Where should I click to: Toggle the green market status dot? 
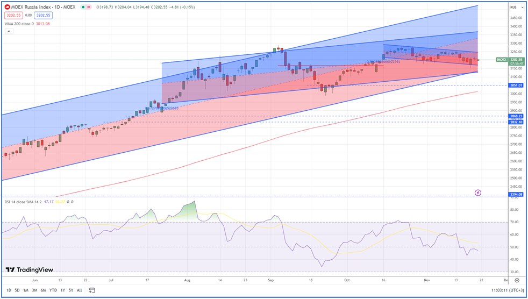click(83, 7)
